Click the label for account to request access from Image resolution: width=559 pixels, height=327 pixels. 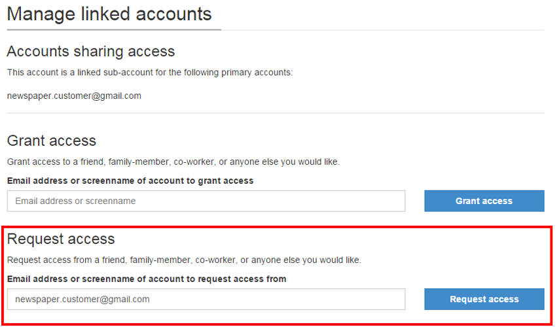(x=147, y=279)
